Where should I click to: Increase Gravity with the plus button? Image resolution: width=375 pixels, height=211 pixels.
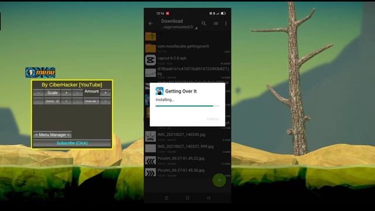pos(66,101)
